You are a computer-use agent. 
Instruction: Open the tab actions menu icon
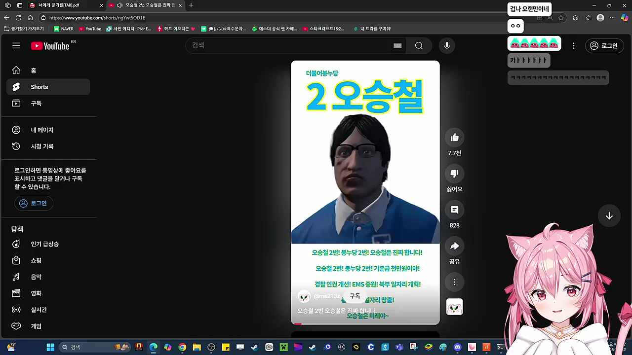pos(20,5)
